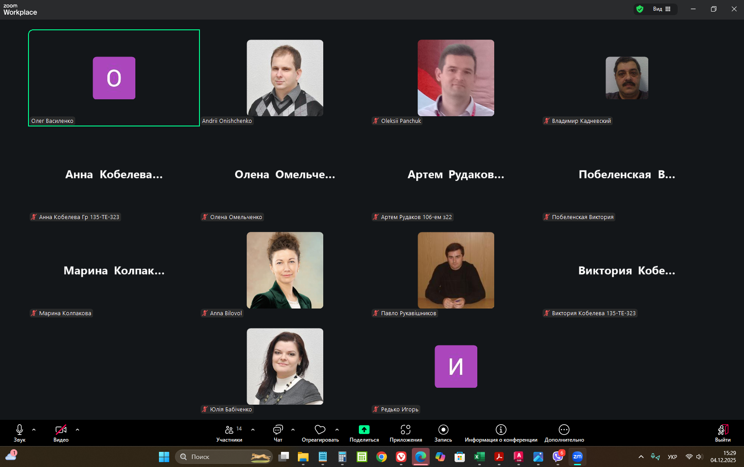The image size is (744, 467).
Task: Open the Дополнительно more options menu
Action: coord(564,433)
